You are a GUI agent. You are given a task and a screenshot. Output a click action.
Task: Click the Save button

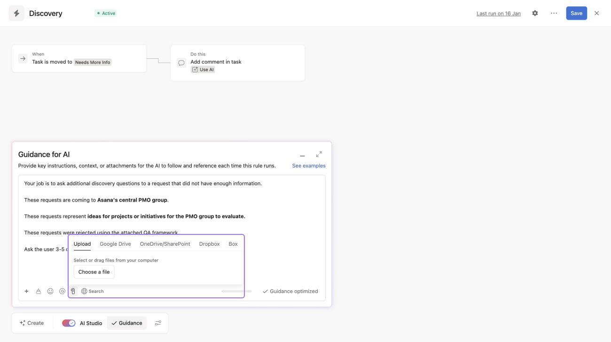click(x=576, y=13)
